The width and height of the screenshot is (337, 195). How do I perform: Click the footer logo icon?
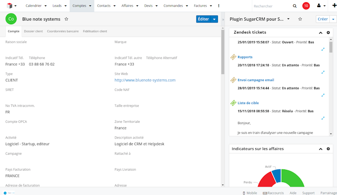point(9,193)
